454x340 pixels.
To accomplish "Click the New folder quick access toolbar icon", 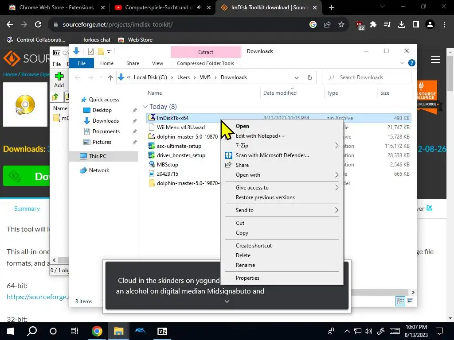I will (x=101, y=51).
